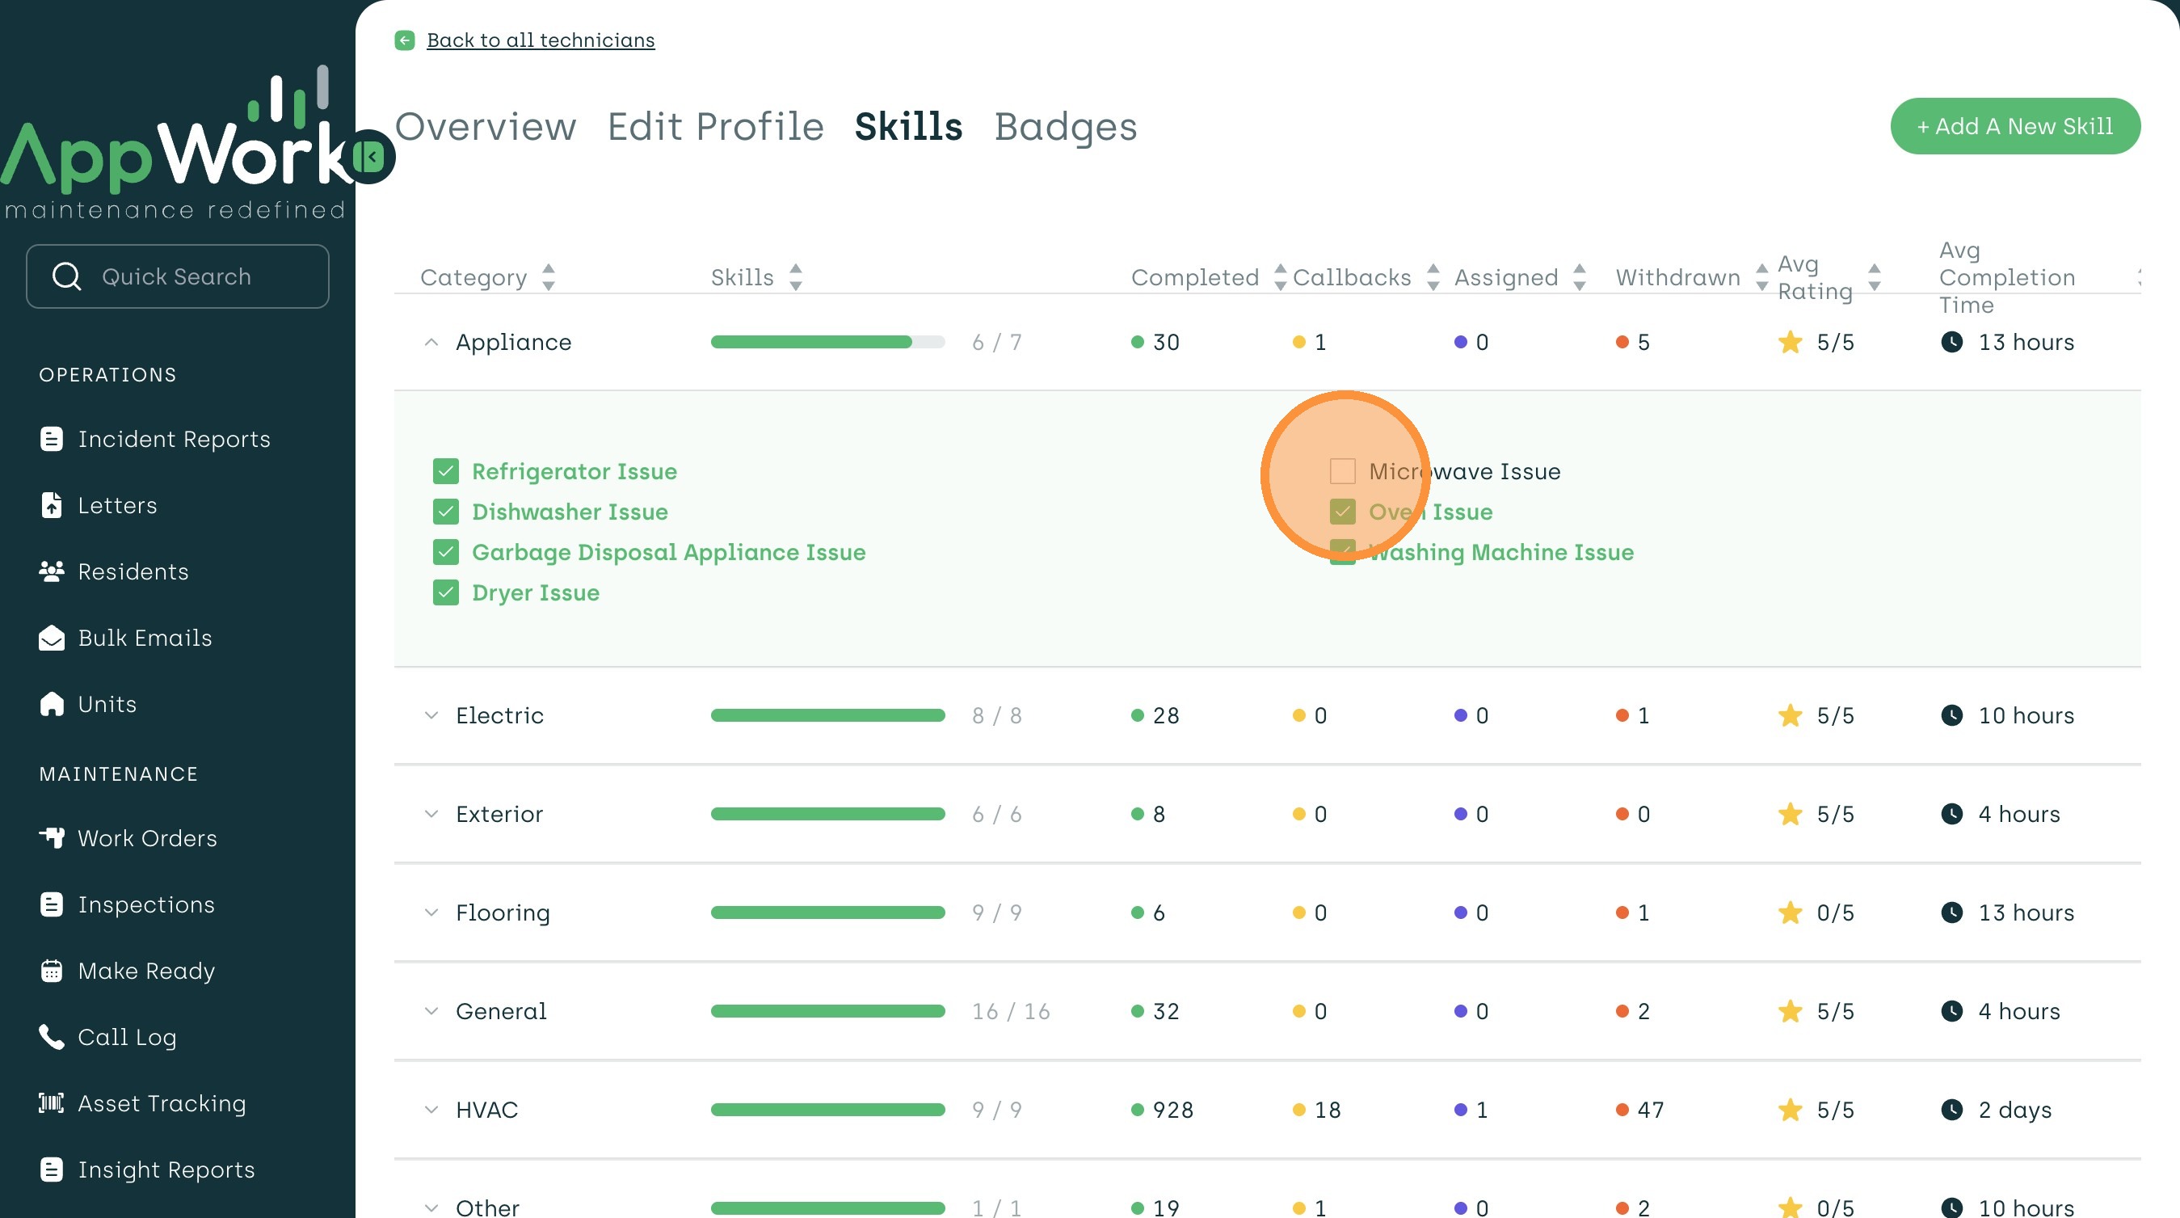The image size is (2180, 1218).
Task: Click the Call Log phone icon
Action: pyautogui.click(x=52, y=1037)
